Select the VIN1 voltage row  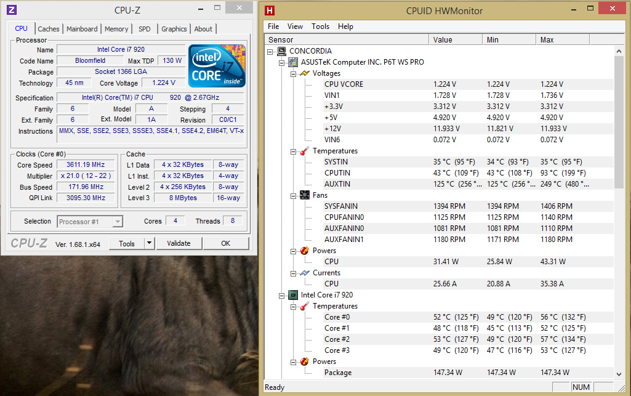click(x=468, y=95)
